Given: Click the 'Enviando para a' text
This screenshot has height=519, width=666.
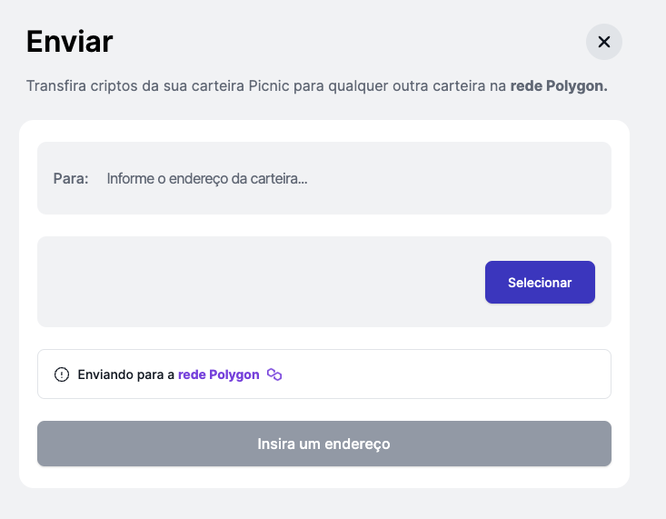Looking at the screenshot, I should 125,374.
